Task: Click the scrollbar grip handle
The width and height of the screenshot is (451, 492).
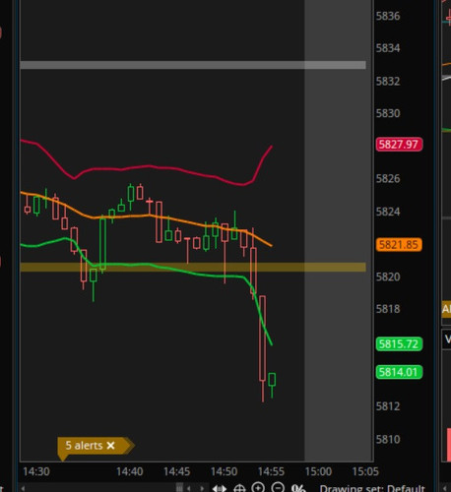Action: 179,488
